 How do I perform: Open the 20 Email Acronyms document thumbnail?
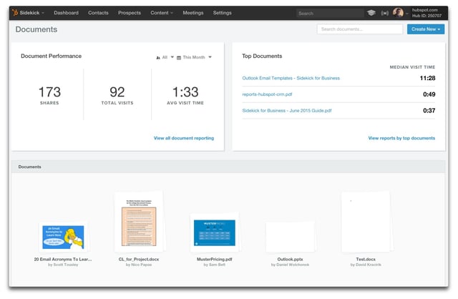(63, 237)
